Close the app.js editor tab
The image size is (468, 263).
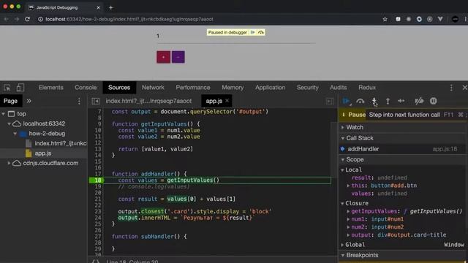click(227, 101)
